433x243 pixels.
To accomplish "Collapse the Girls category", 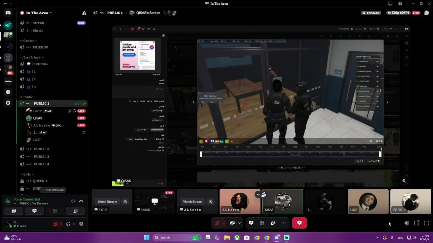I will coord(27,174).
